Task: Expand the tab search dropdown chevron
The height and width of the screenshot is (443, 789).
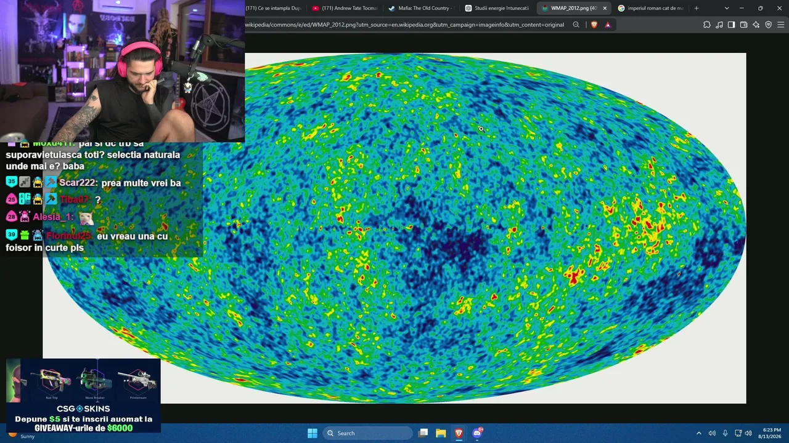Action: [x=727, y=8]
